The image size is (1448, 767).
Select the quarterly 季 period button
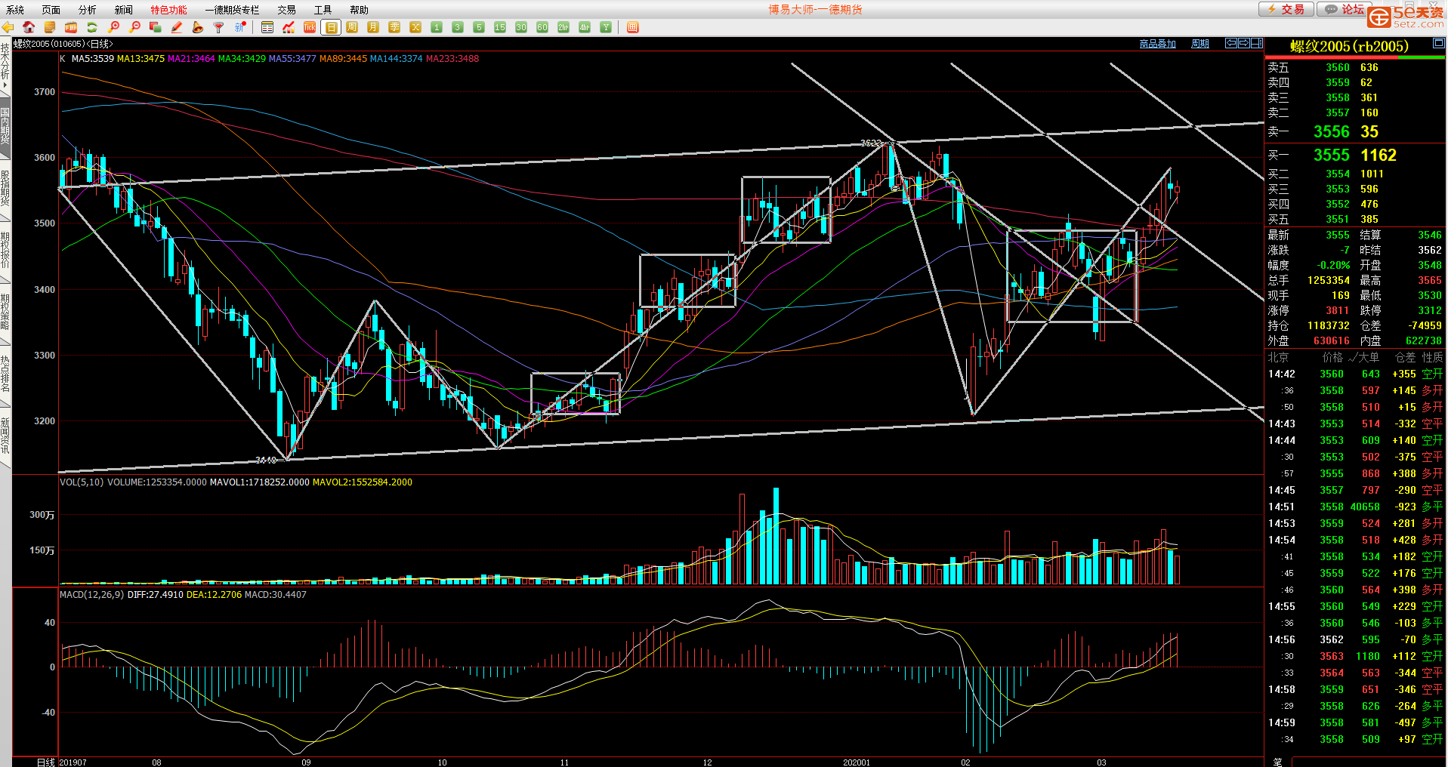[x=394, y=27]
